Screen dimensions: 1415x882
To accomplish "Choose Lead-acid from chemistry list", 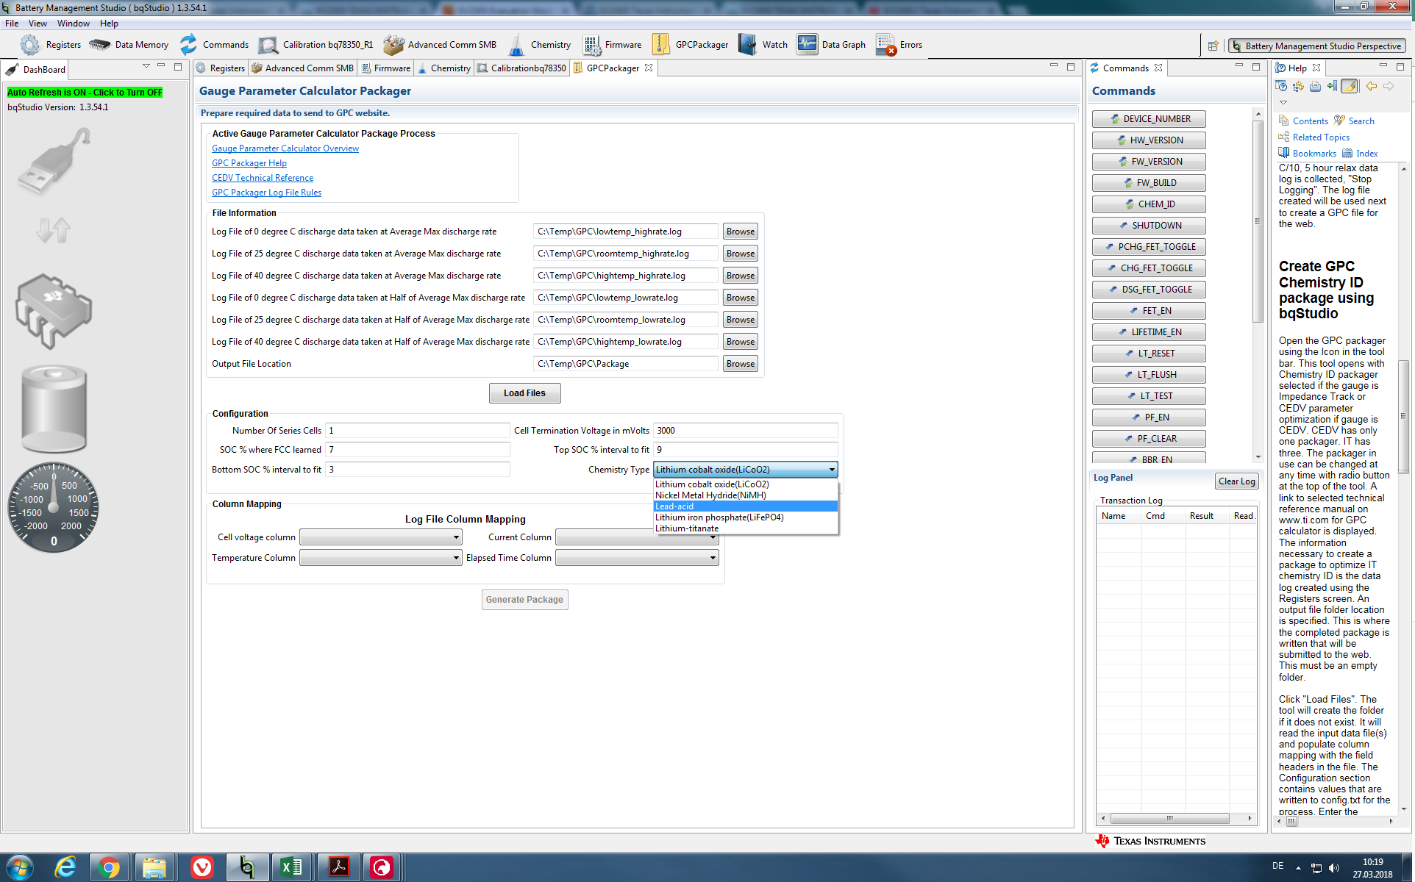I will click(746, 506).
